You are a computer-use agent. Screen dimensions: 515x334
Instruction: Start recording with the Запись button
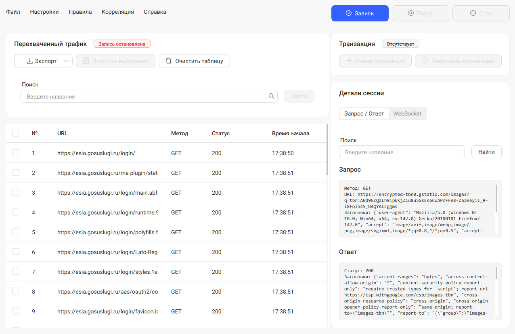360,13
